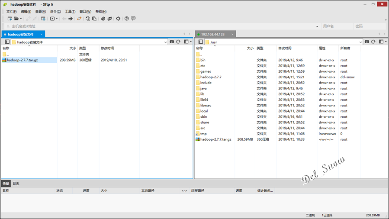Click the 密码 password field
389x219 pixels.
pos(370,26)
